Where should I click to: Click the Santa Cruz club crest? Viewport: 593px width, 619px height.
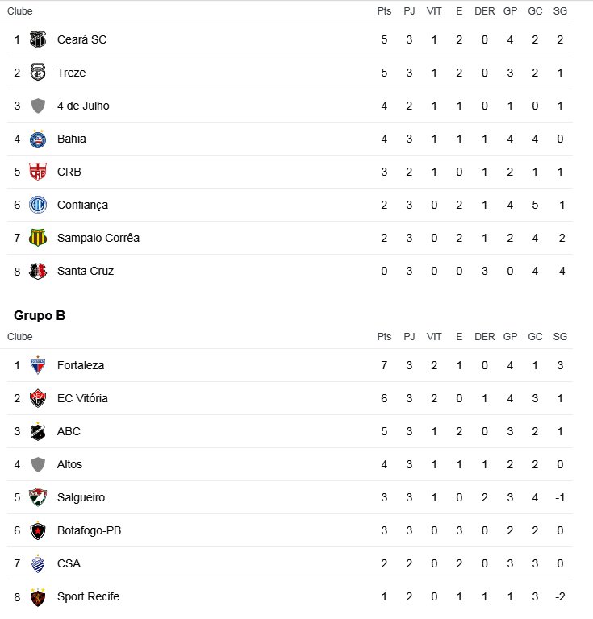[x=38, y=271]
